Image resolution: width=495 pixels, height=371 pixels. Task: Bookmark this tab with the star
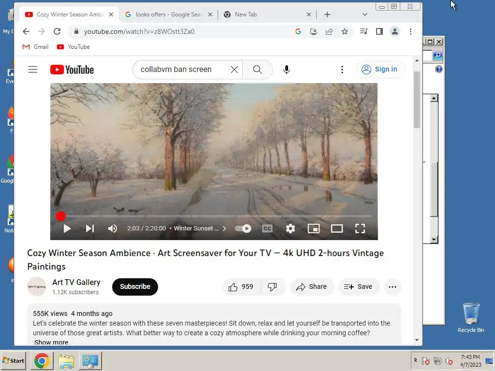(x=344, y=31)
